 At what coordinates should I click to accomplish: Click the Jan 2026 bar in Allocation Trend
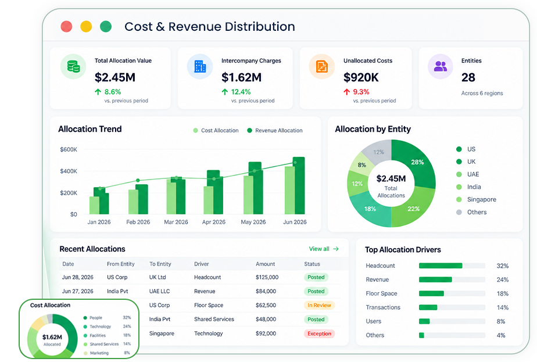pyautogui.click(x=99, y=200)
